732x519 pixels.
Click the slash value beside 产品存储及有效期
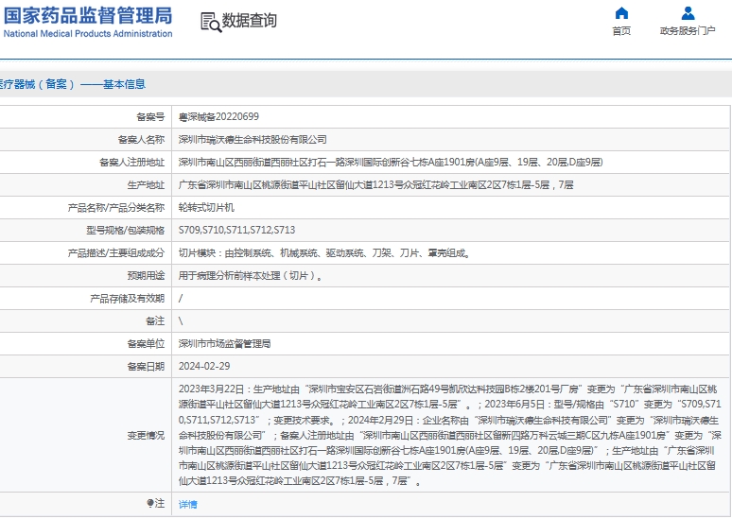pyautogui.click(x=181, y=298)
